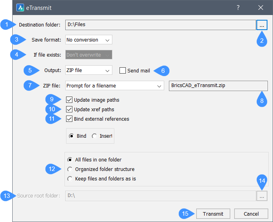Screen dimensions: 273x222
Task: Open the Save format dropdown
Action: (89, 40)
